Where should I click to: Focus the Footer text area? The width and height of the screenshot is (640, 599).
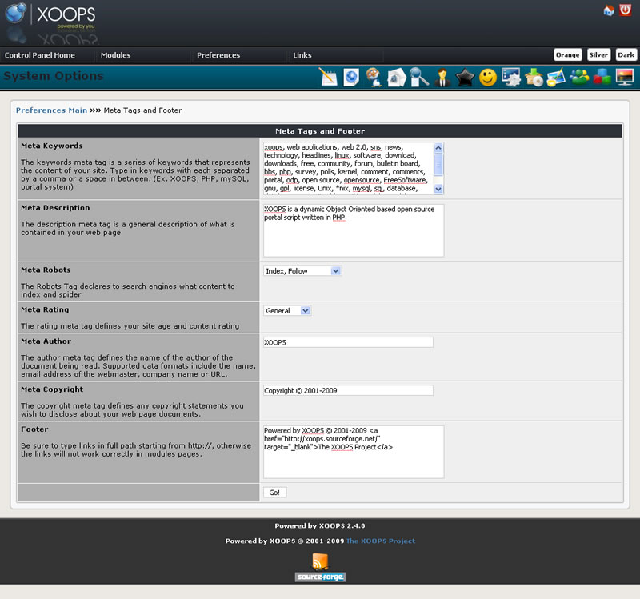(x=354, y=452)
